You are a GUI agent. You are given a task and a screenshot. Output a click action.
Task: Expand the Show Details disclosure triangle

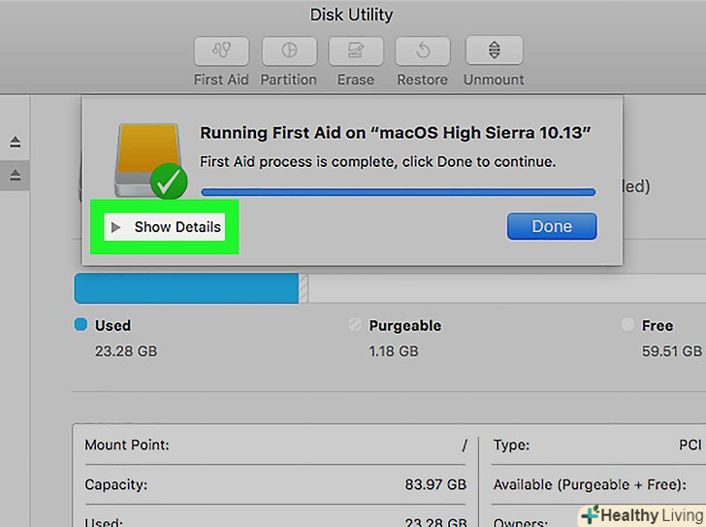(116, 227)
